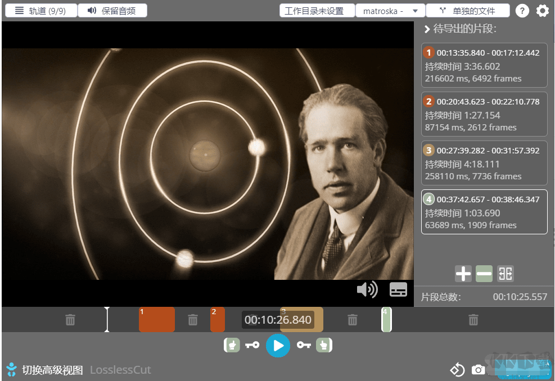Mute the video with the speaker icon
555x381 pixels.
click(367, 289)
